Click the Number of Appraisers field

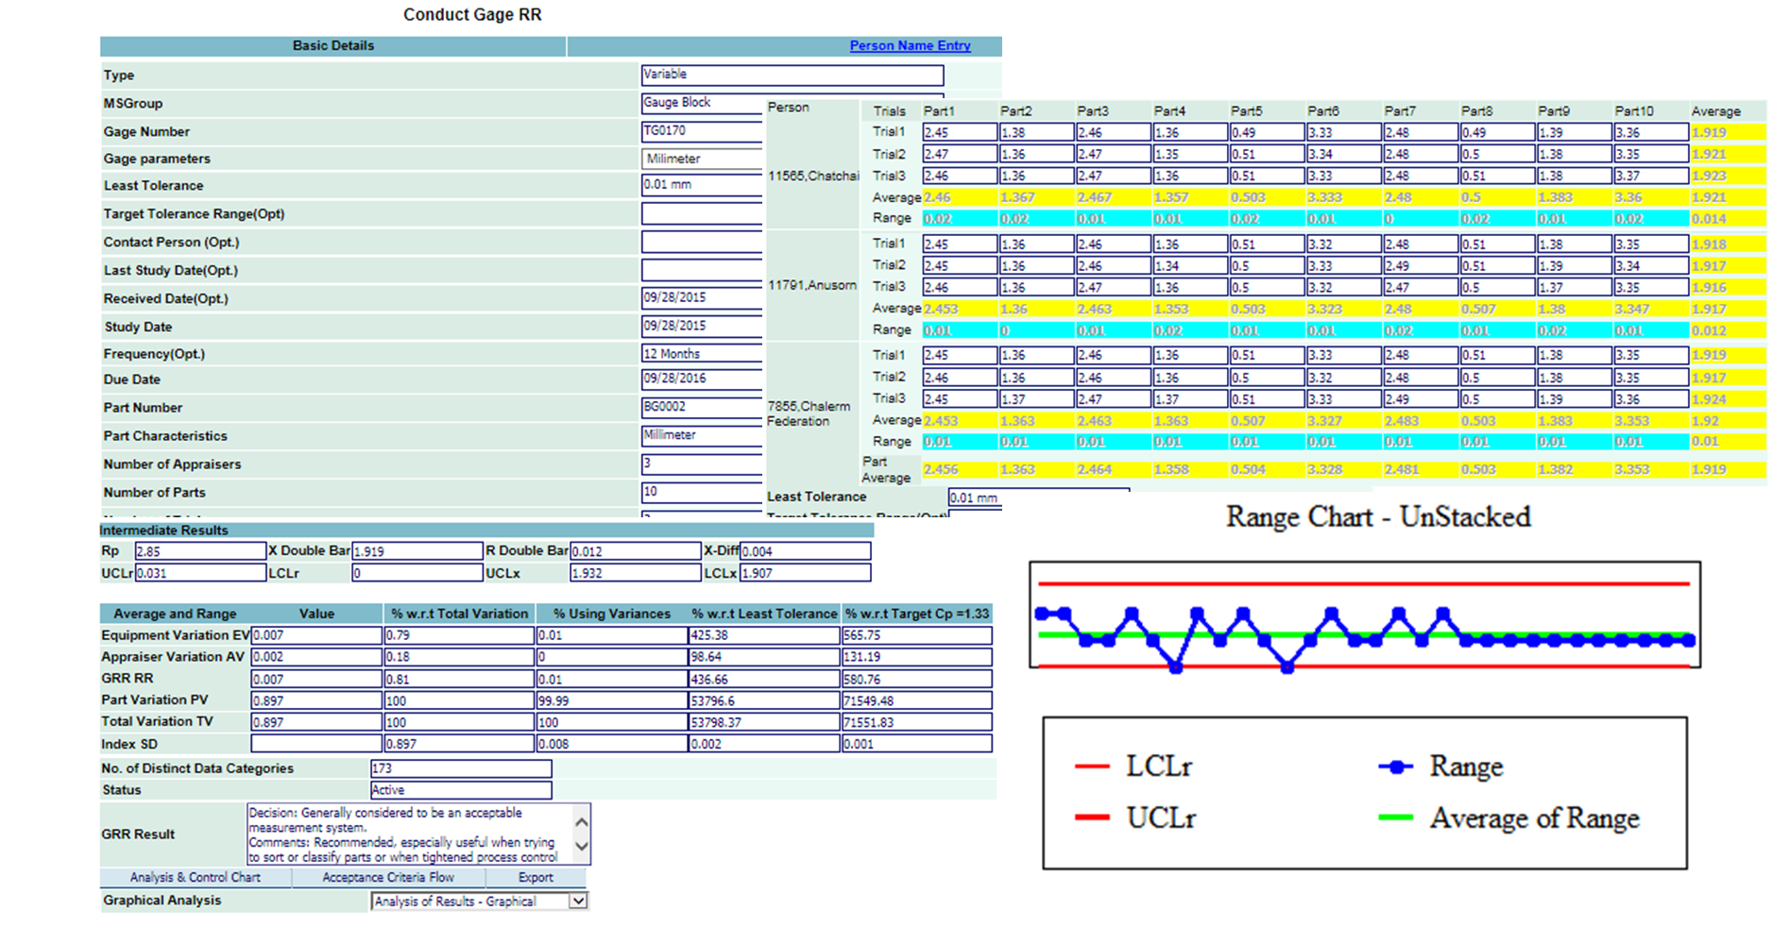click(x=701, y=463)
